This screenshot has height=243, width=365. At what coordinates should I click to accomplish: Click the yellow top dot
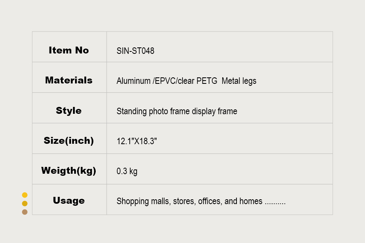tap(25, 195)
